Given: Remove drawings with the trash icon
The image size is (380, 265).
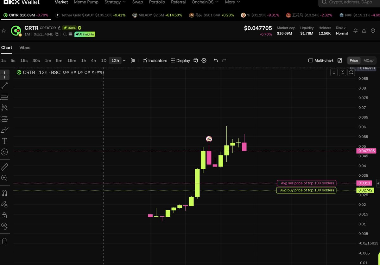Looking at the screenshot, I should point(4,241).
